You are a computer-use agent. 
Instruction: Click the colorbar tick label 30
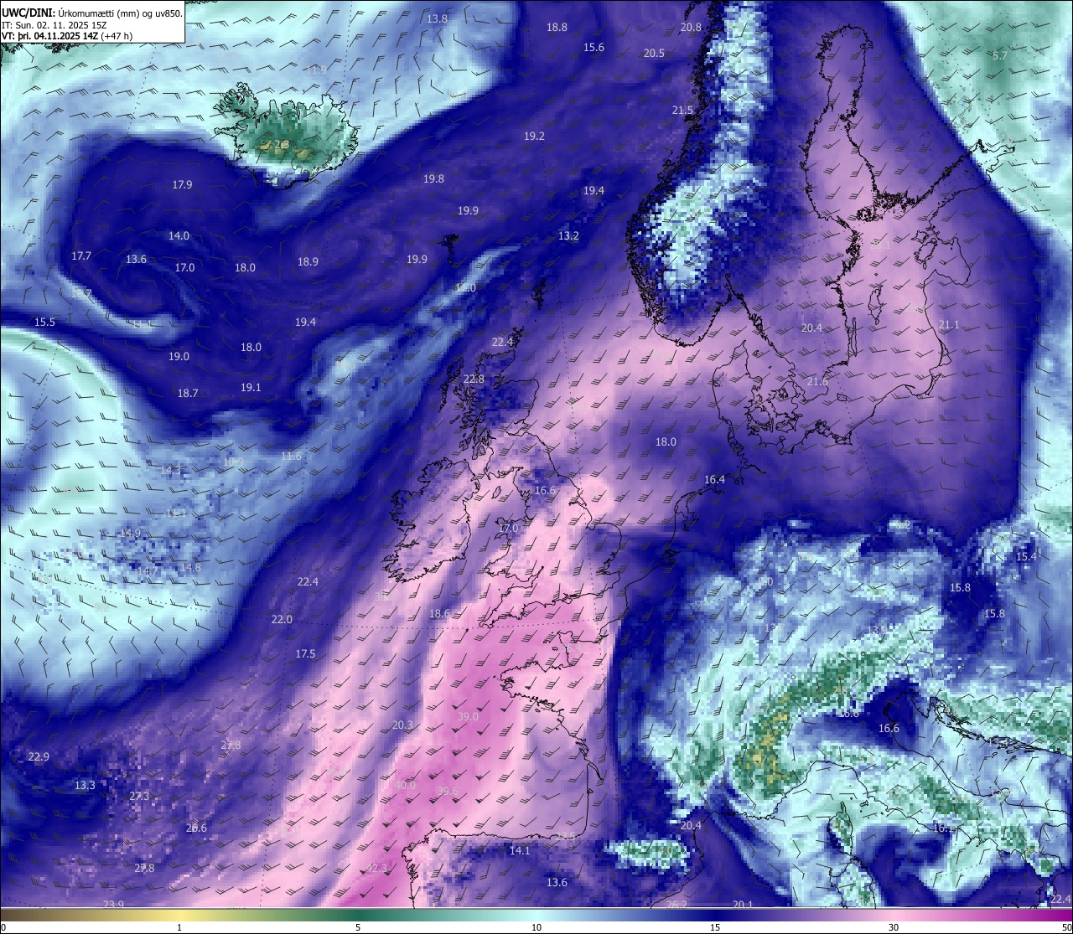click(894, 927)
